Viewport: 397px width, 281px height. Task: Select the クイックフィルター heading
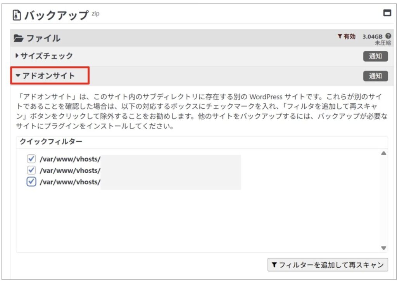[x=51, y=142]
